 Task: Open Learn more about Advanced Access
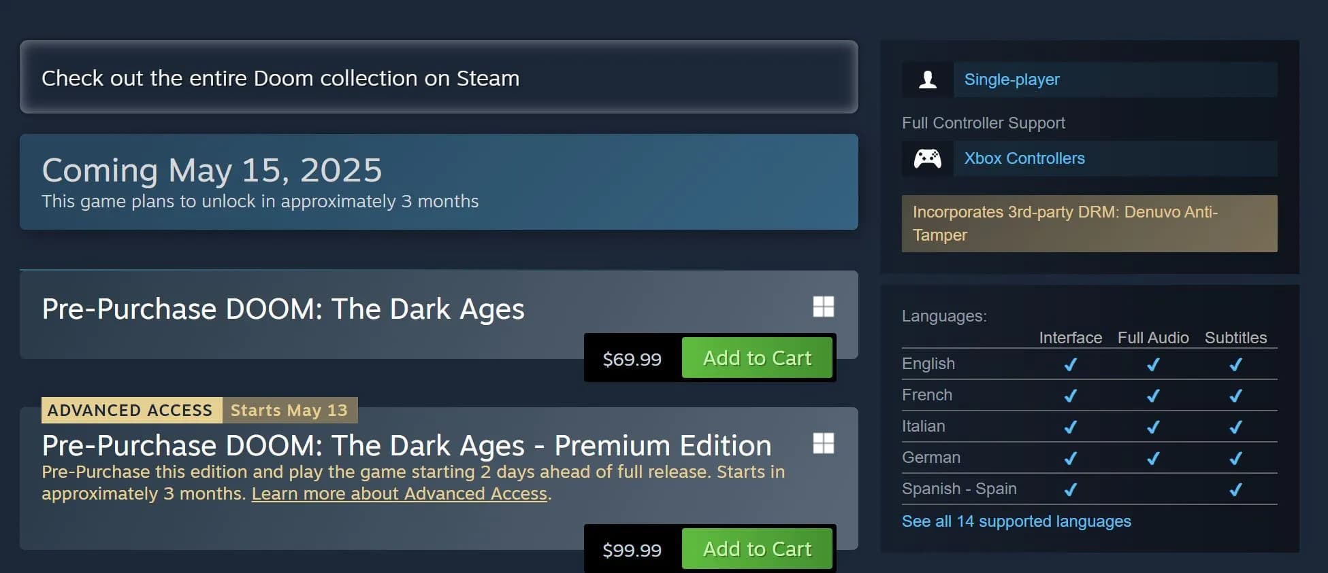point(400,493)
